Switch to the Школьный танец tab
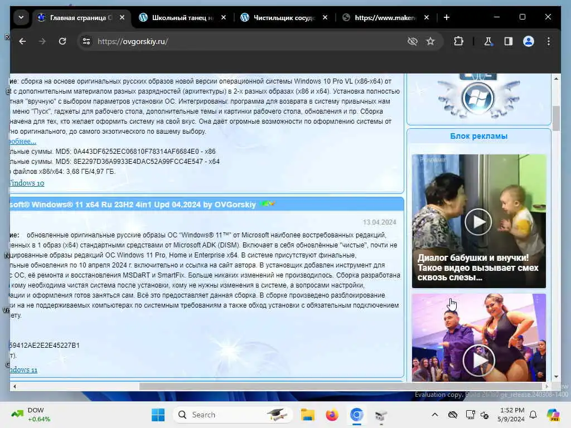This screenshot has width=571, height=428. [x=183, y=17]
